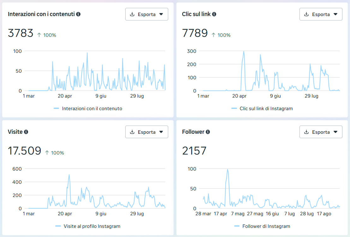Click 9 giu label in Clic sul link chart
This screenshot has width=350, height=237.
275,96
